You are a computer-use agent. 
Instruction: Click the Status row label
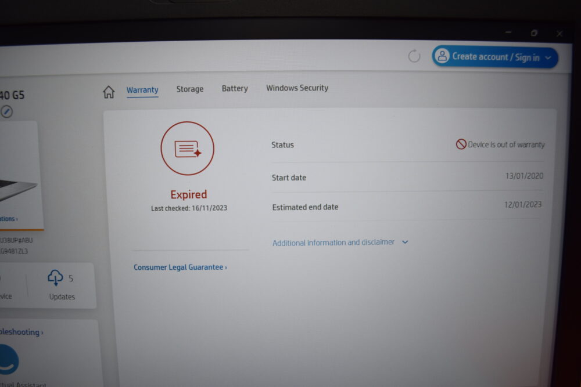[283, 145]
